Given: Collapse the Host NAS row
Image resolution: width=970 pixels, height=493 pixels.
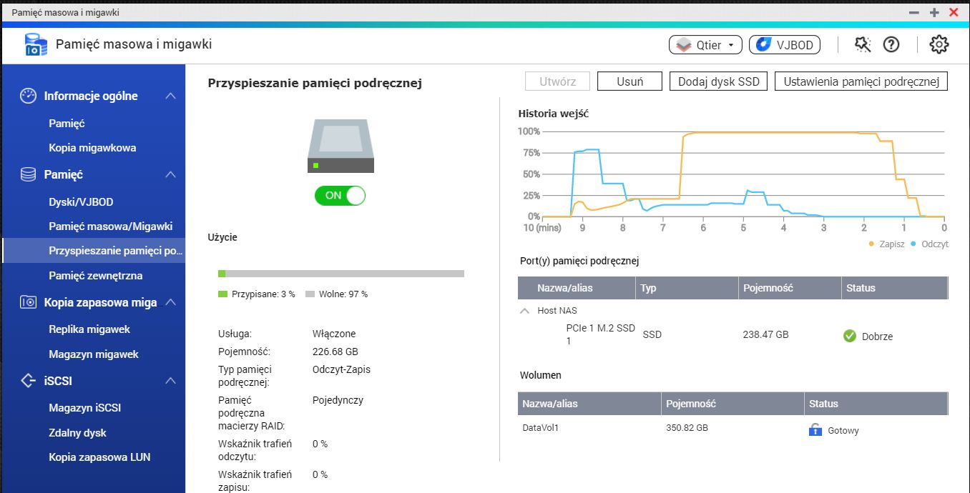Looking at the screenshot, I should (525, 311).
